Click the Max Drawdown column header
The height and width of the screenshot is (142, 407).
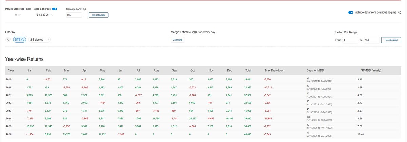(274, 71)
